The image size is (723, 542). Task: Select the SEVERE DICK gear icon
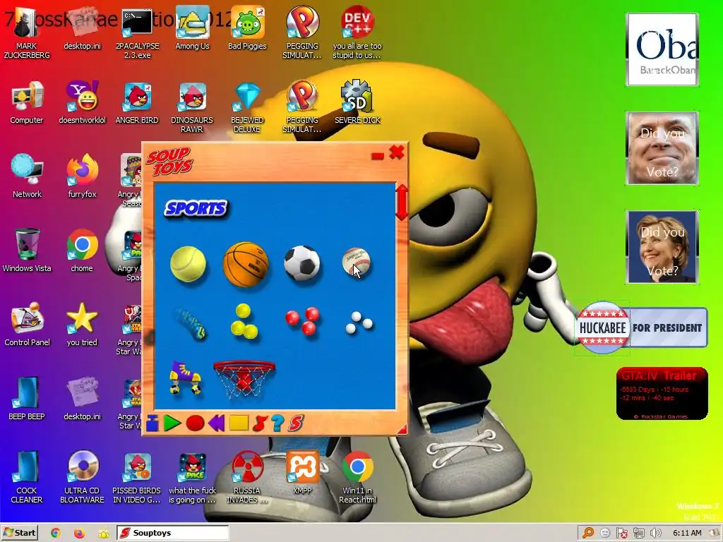(x=357, y=103)
